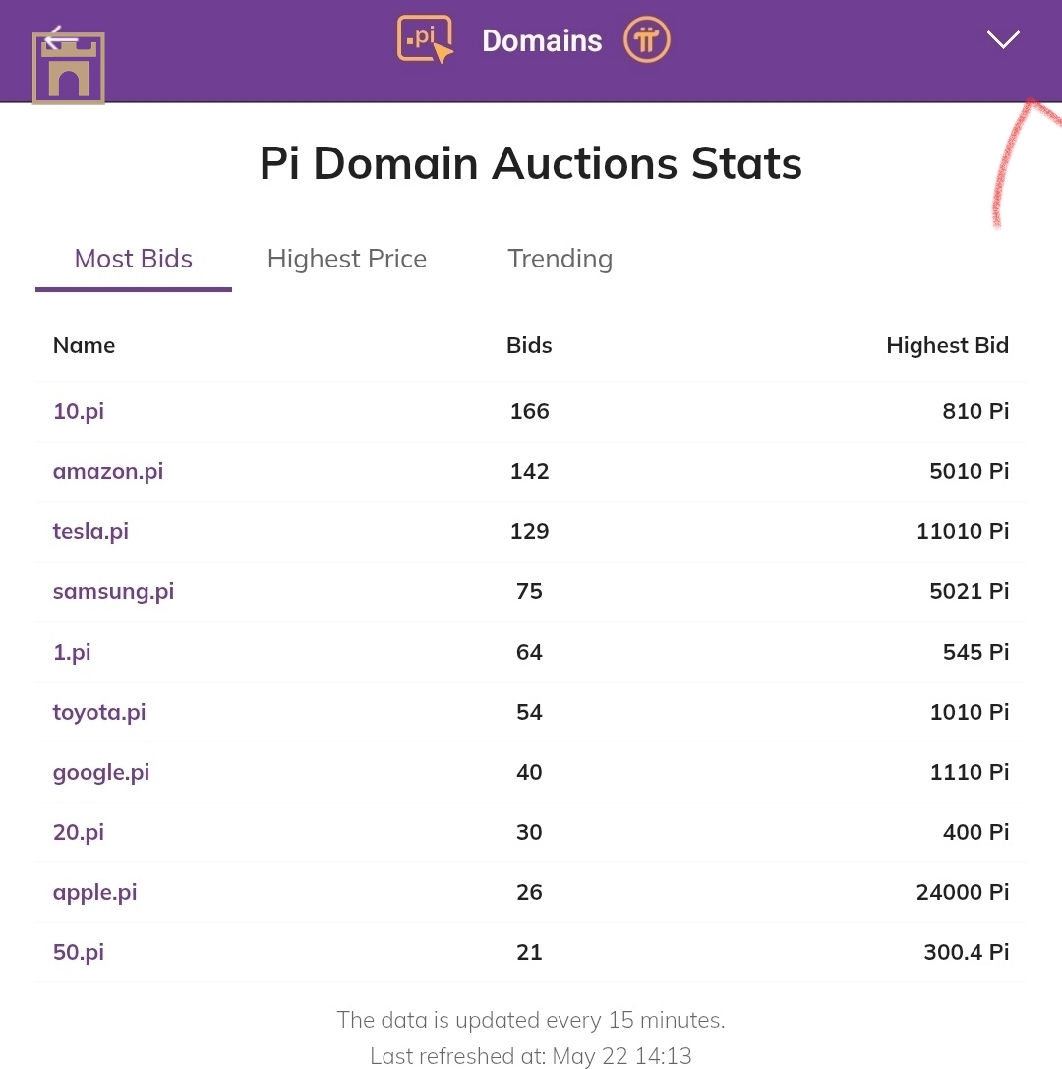The width and height of the screenshot is (1062, 1069).
Task: Open samsung.pi domain details
Action: pos(113,591)
